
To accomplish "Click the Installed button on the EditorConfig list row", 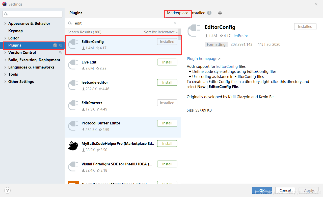I will pos(167,42).
